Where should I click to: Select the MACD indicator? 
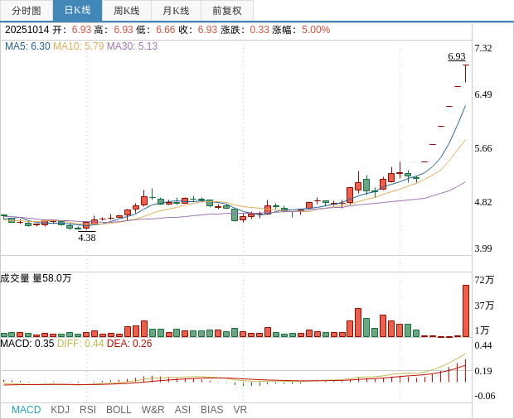point(27,410)
